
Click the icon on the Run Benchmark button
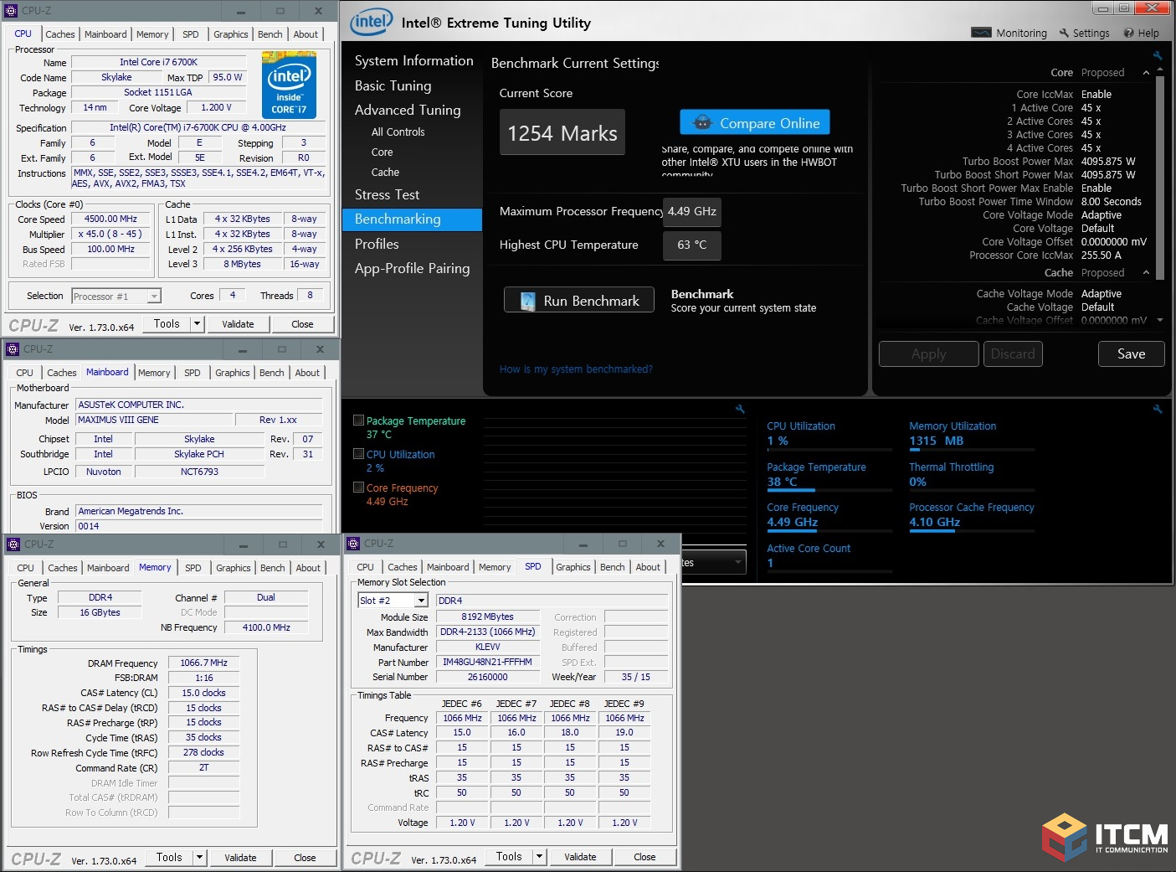tap(527, 301)
